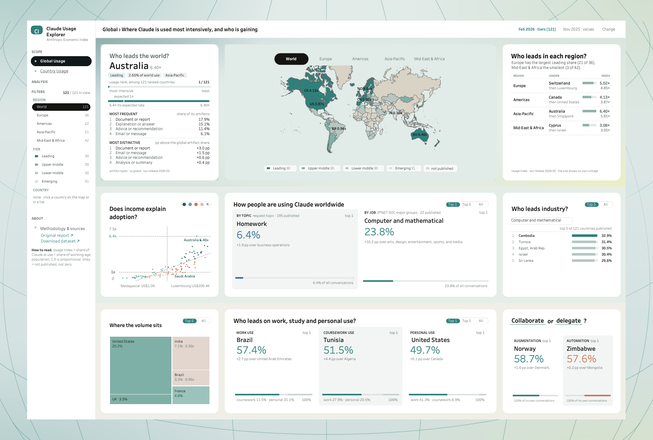This screenshot has width=653, height=440.
Task: Click Global breadcrumb in header
Action: click(110, 30)
